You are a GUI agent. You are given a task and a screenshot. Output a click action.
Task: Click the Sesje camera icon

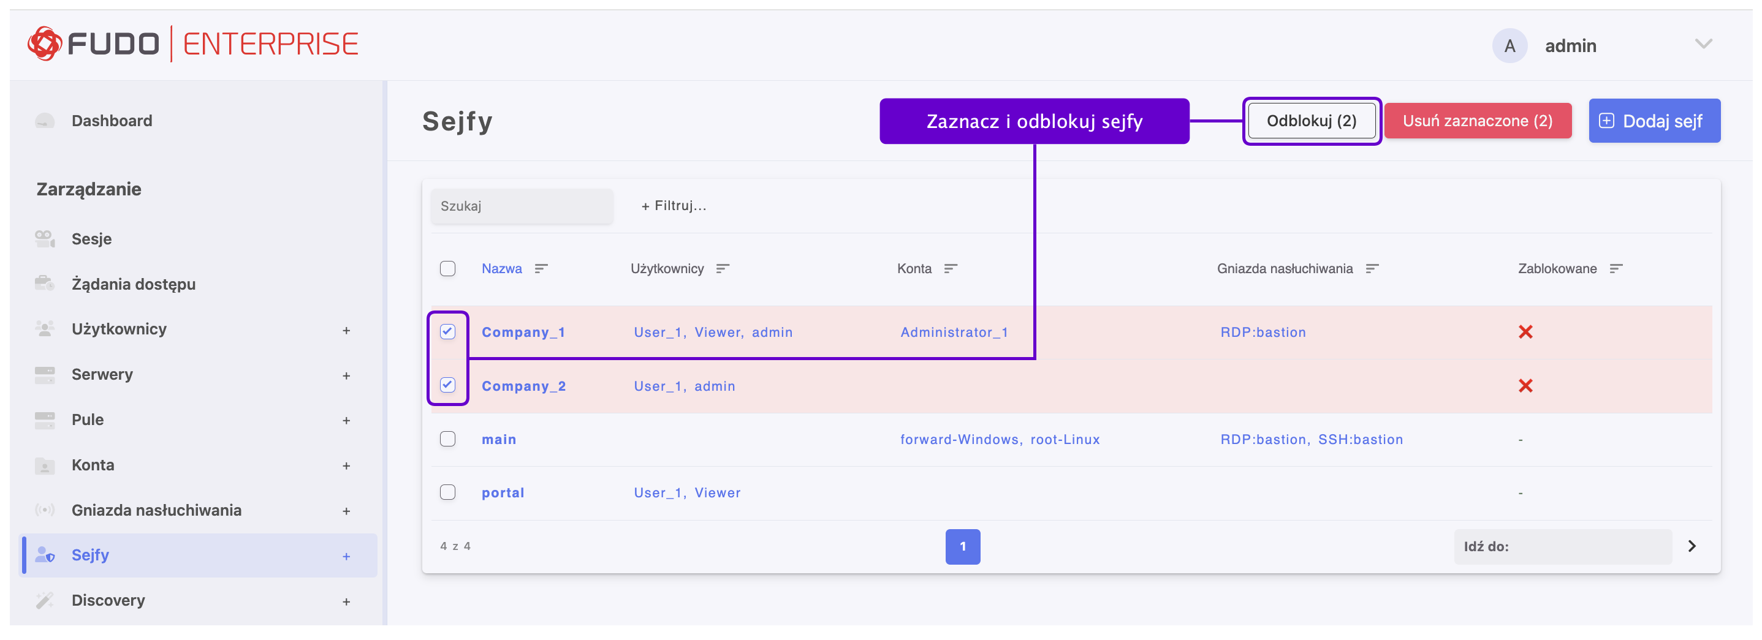[x=45, y=239]
